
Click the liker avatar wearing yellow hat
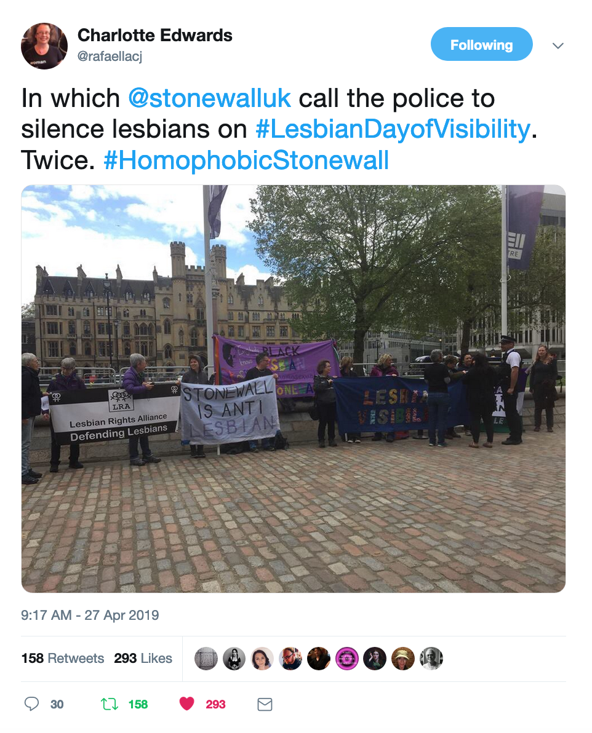403,659
